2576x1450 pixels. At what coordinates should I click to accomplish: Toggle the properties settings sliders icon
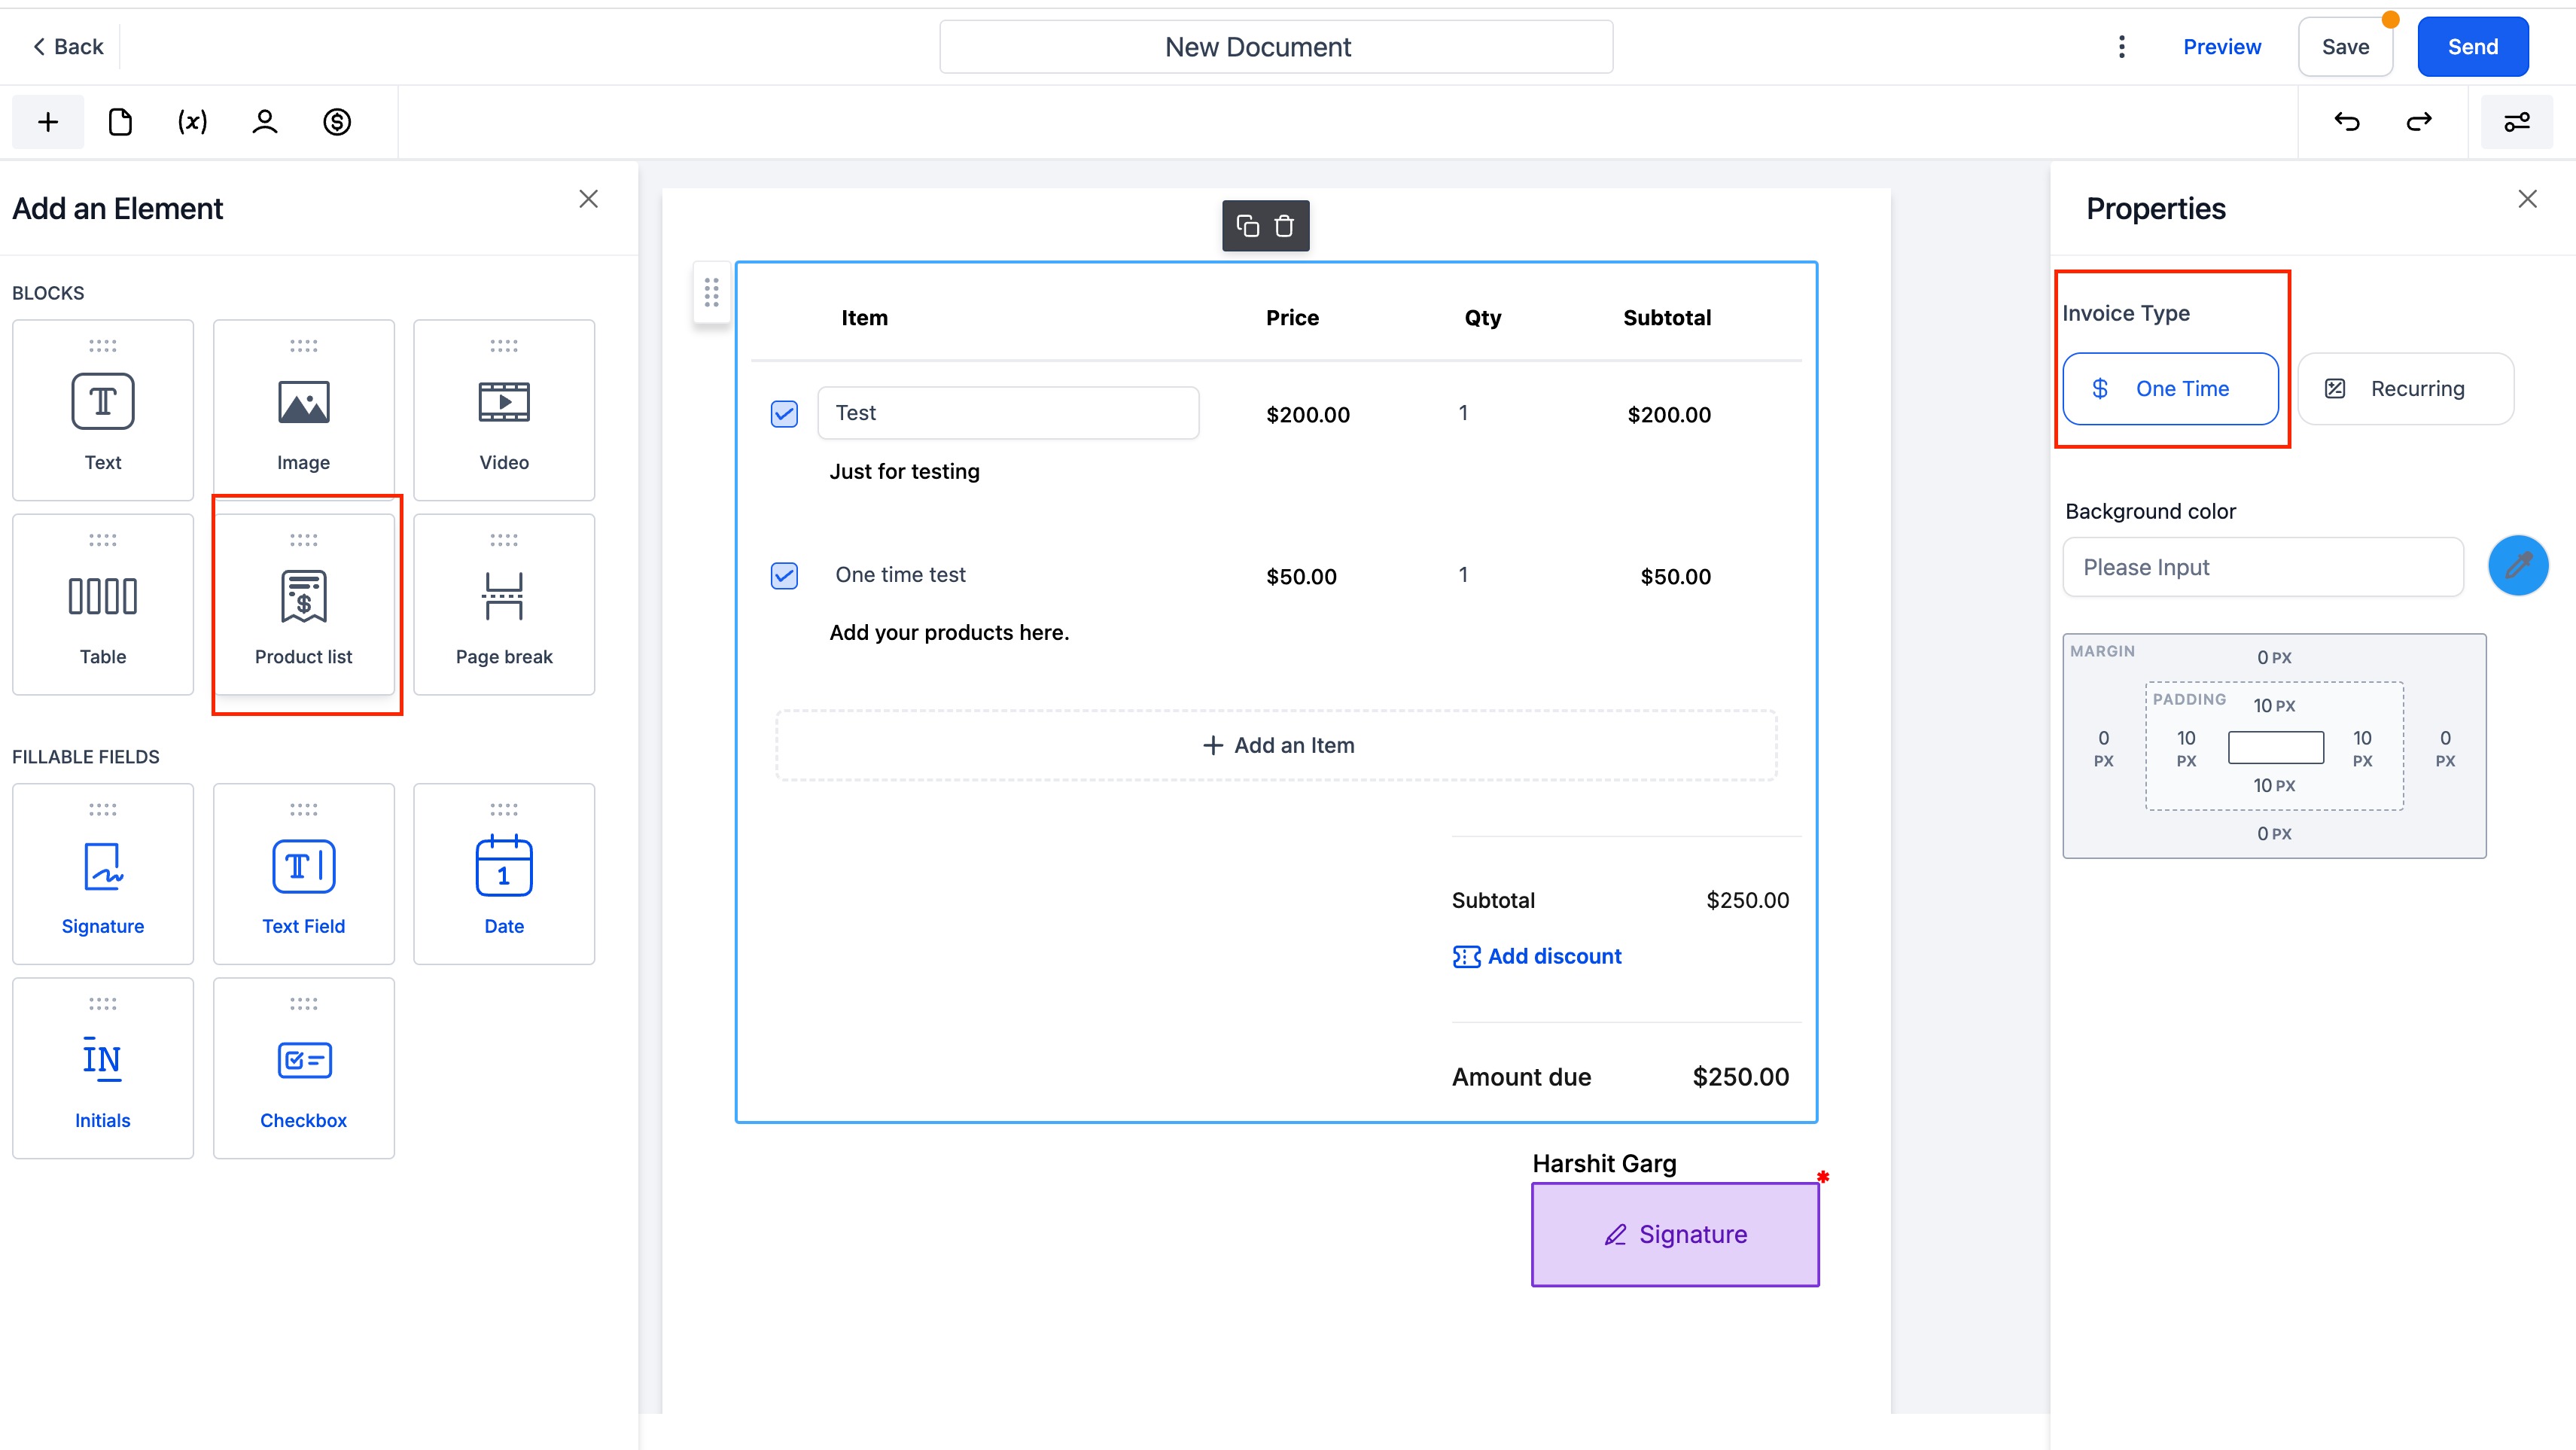pyautogui.click(x=2516, y=122)
